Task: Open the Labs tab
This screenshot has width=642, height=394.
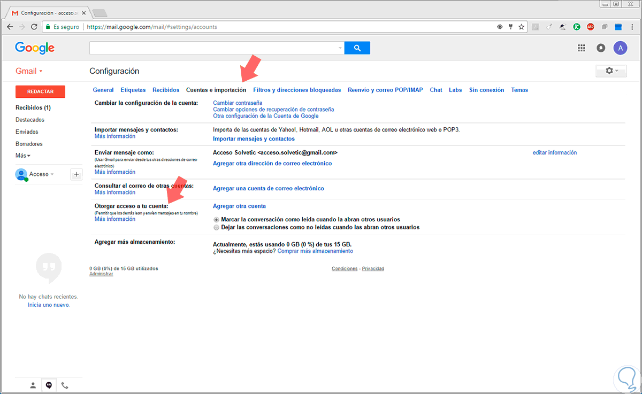Action: pyautogui.click(x=455, y=90)
